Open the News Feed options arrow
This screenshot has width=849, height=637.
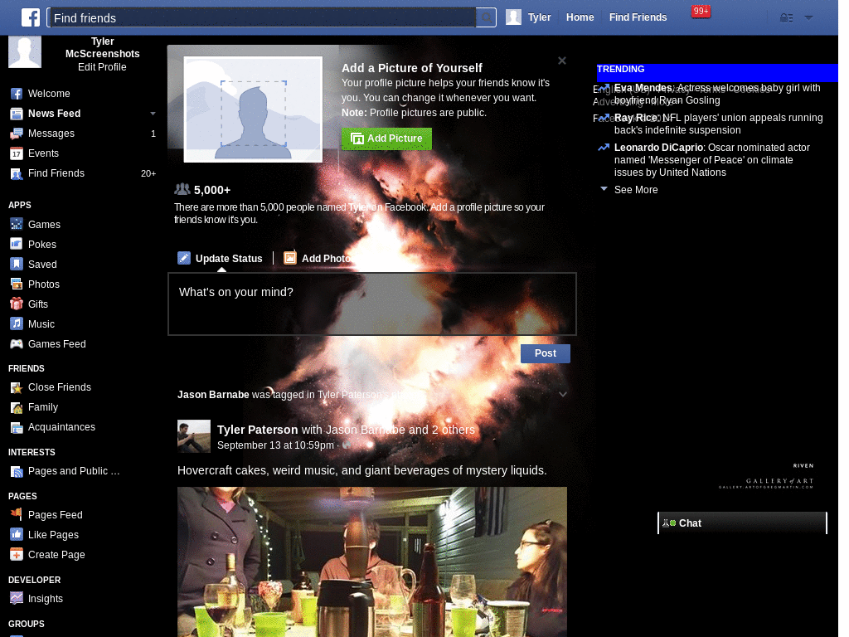pos(153,114)
